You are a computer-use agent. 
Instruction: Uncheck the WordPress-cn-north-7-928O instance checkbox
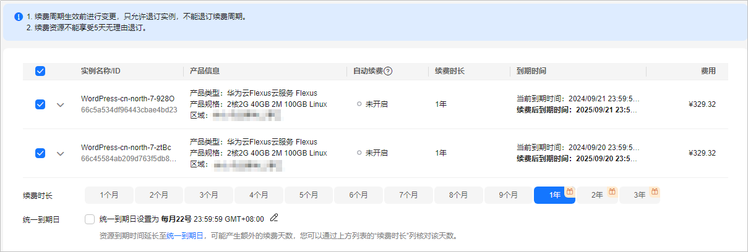click(x=40, y=104)
